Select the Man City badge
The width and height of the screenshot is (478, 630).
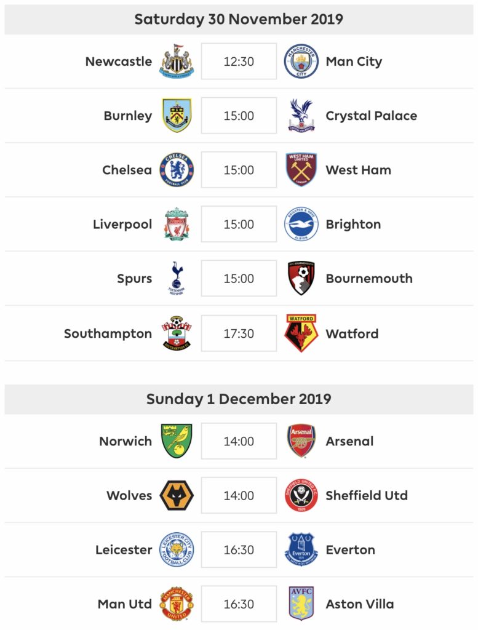[x=301, y=61]
